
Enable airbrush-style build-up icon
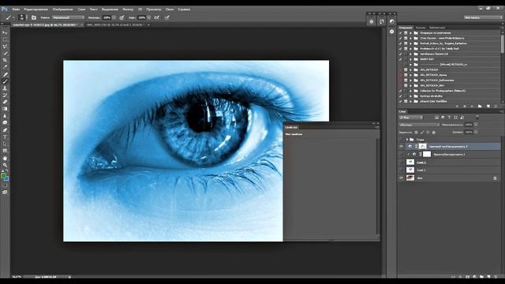pos(157,17)
